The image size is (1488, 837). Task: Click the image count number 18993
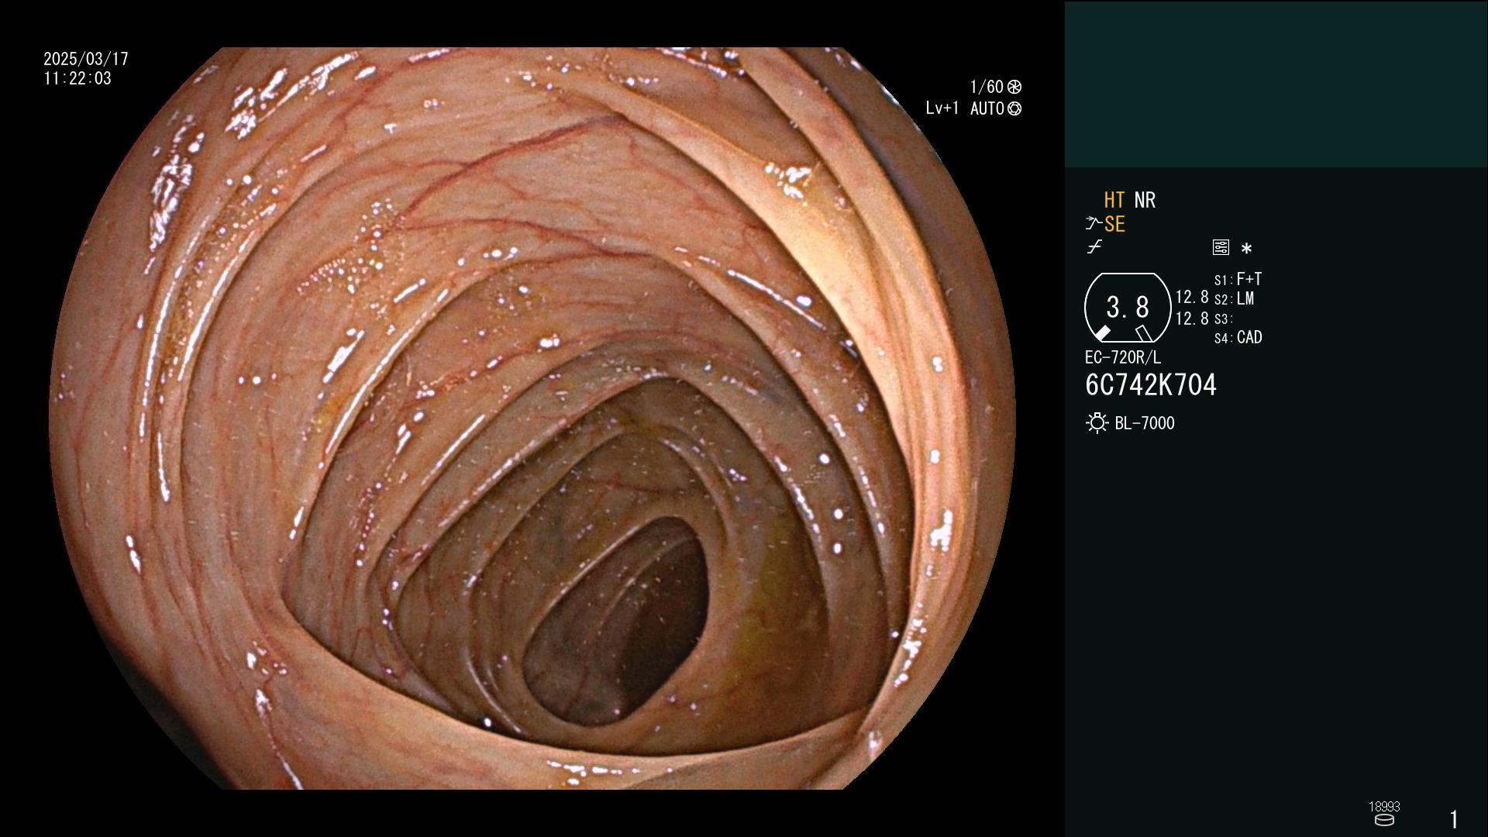point(1384,807)
